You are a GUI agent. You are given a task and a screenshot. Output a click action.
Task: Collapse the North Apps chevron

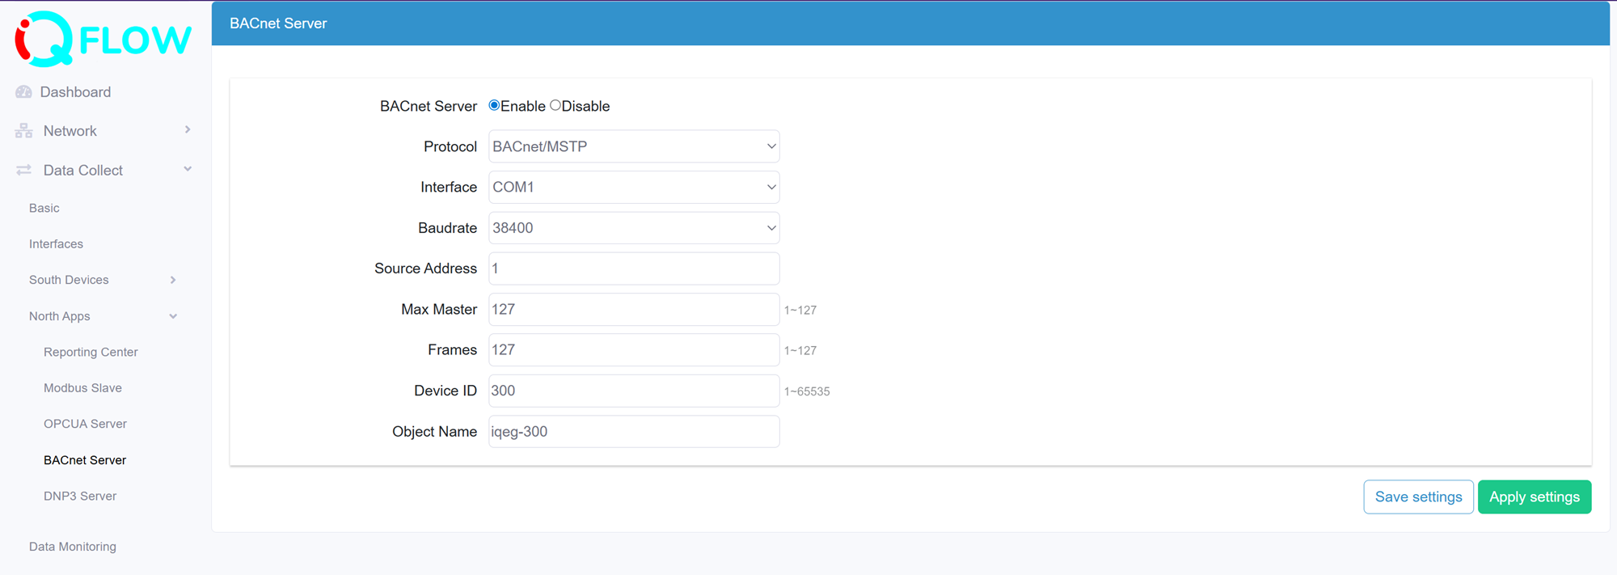point(173,316)
